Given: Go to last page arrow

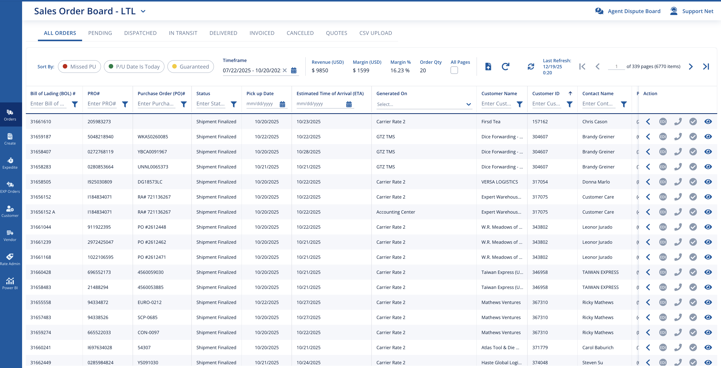Looking at the screenshot, I should click(x=706, y=67).
